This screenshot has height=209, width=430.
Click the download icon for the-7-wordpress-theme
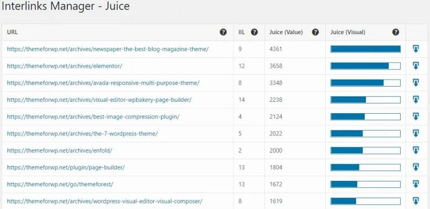[416, 134]
